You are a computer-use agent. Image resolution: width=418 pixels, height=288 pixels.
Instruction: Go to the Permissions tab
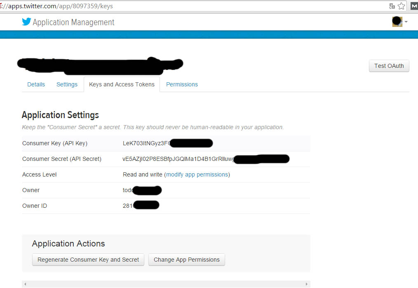182,84
